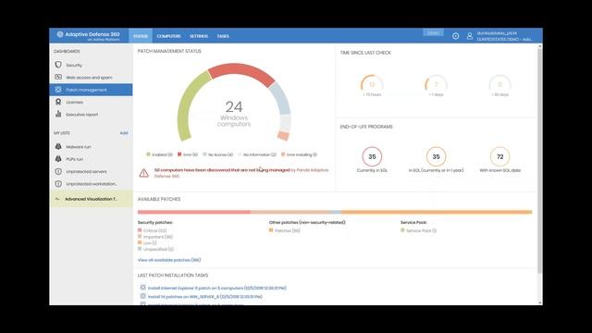Open Web access and spam dashboard icon

pyautogui.click(x=58, y=77)
